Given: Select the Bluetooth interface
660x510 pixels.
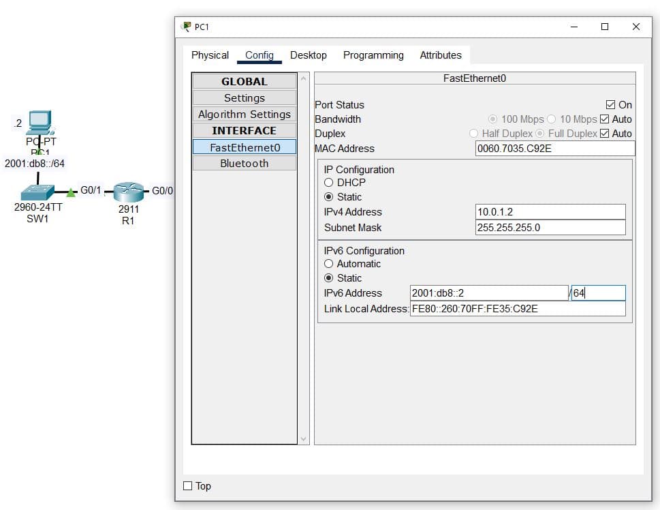Looking at the screenshot, I should pos(245,164).
